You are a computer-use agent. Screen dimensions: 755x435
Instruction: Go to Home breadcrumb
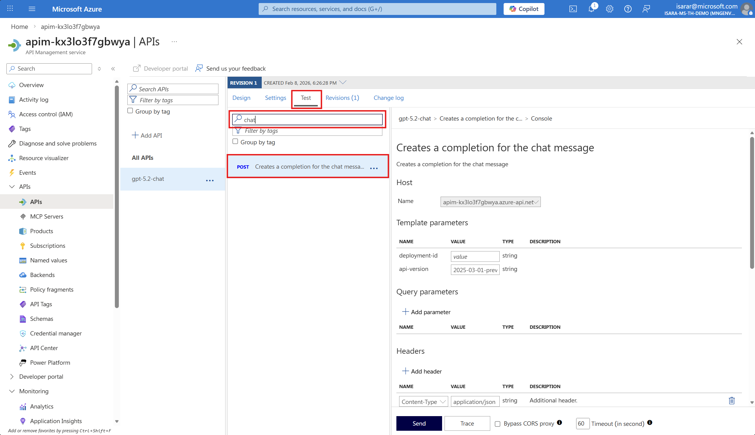(x=19, y=26)
